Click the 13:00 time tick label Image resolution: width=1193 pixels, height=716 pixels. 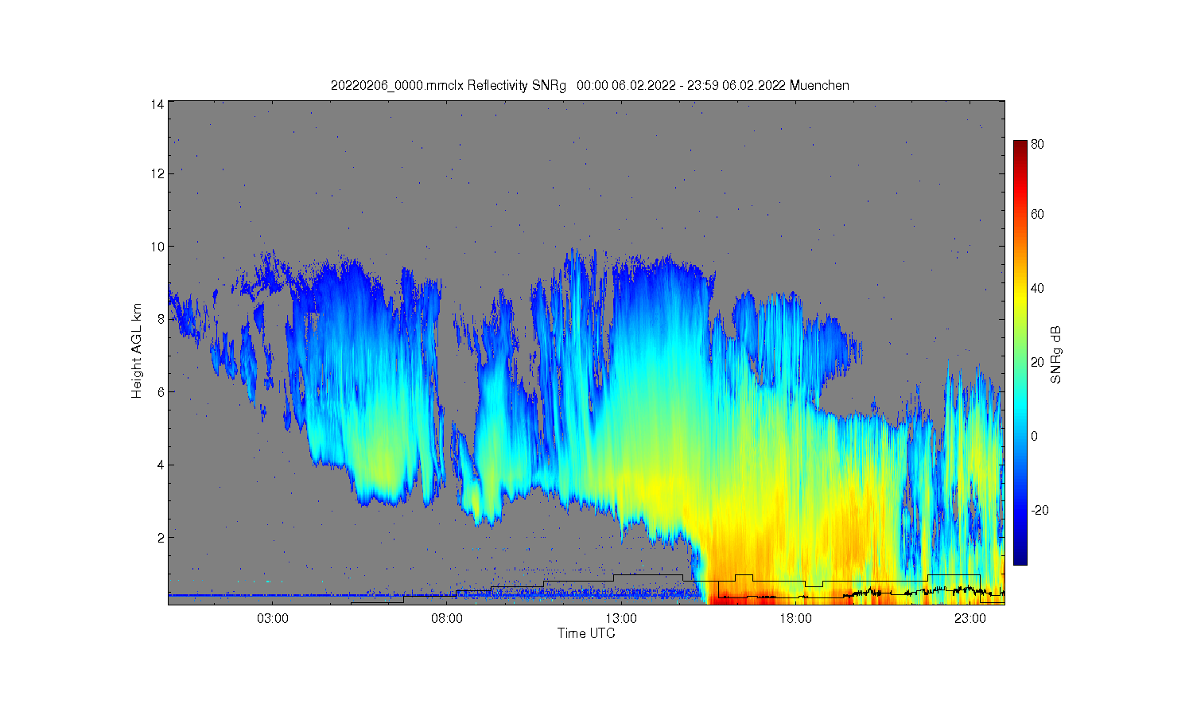pos(621,618)
